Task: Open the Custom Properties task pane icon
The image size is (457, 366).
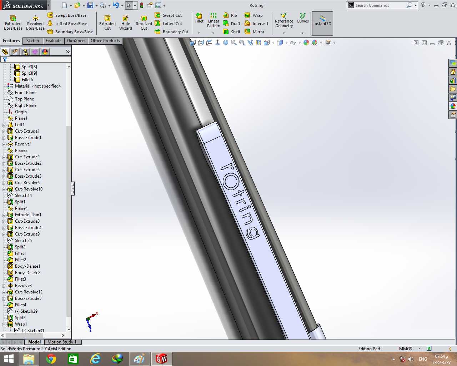Action: tap(453, 115)
